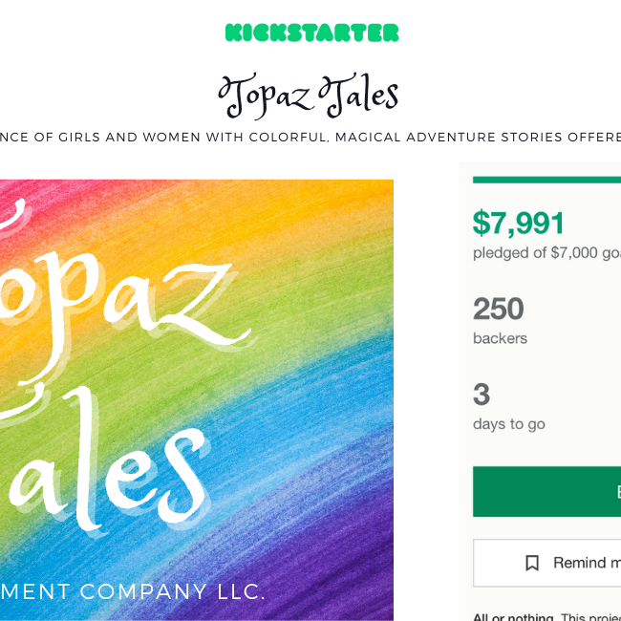621x621 pixels.
Task: Click the Topaz Tales script title heading
Action: point(309,96)
